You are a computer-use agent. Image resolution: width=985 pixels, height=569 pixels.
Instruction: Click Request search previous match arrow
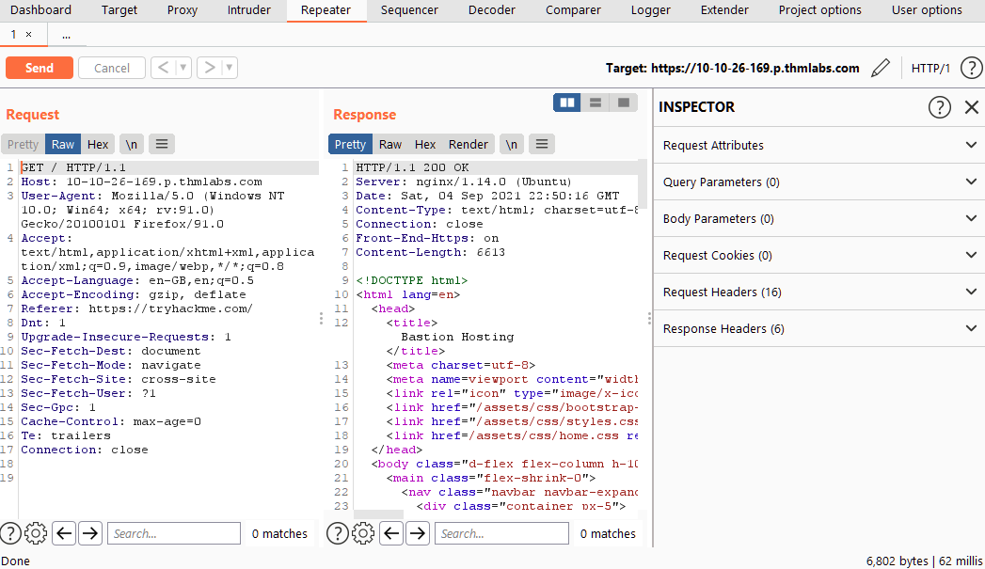(x=64, y=533)
